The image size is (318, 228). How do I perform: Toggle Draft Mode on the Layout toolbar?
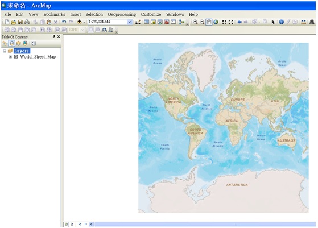tap(91, 30)
